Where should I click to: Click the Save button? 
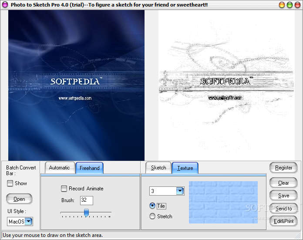click(283, 196)
